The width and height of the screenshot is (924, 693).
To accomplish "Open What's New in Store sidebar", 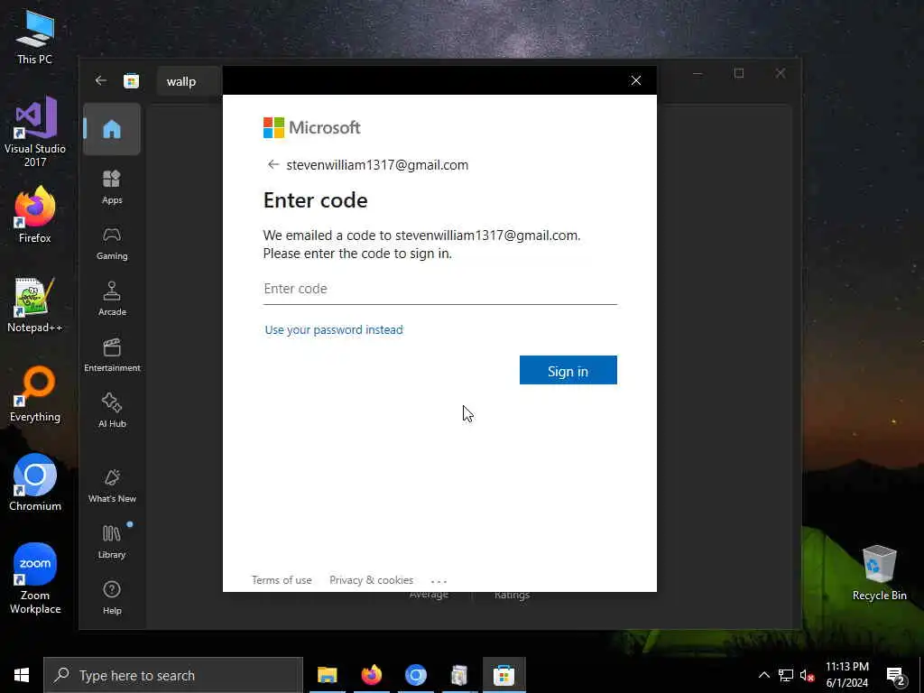I will pyautogui.click(x=112, y=486).
